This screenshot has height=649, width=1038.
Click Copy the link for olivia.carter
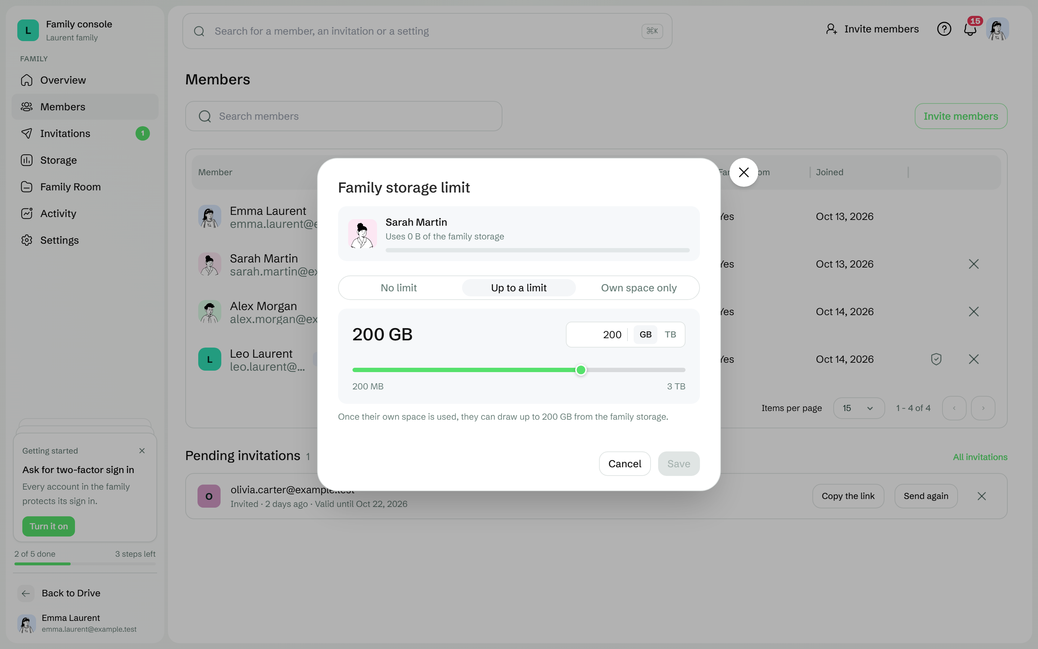848,496
